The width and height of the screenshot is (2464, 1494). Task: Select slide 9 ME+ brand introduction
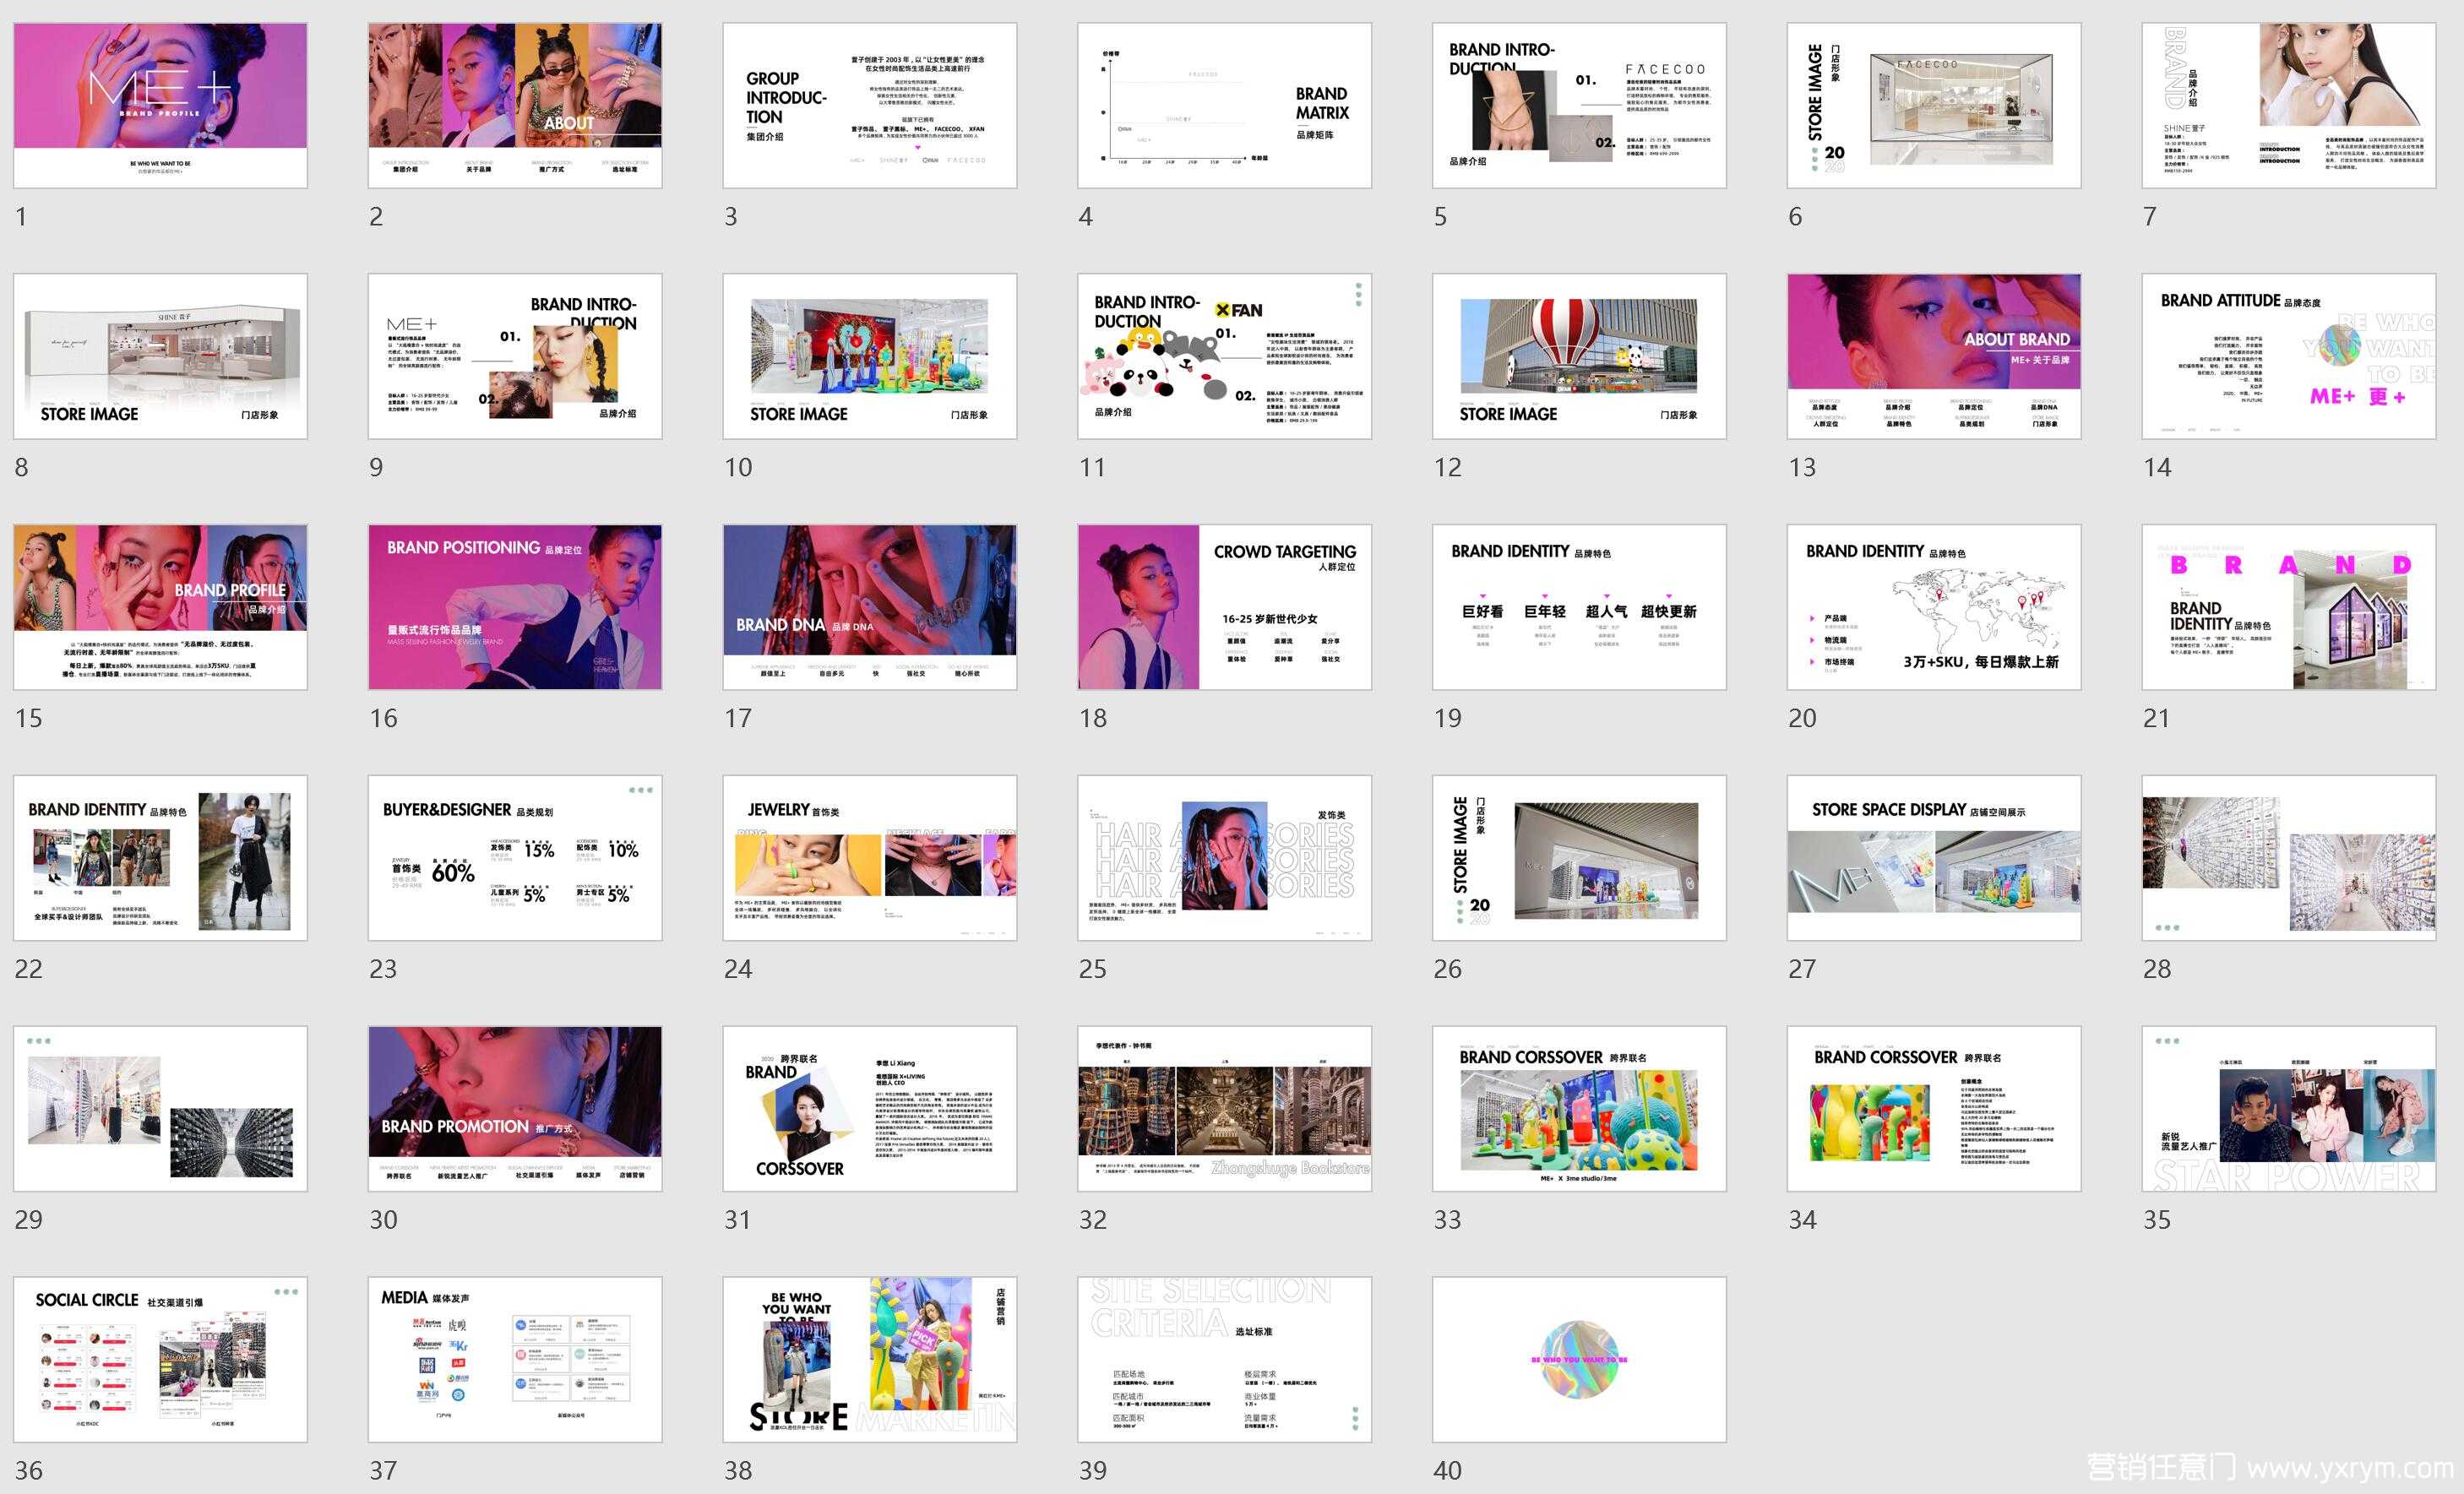(x=515, y=356)
